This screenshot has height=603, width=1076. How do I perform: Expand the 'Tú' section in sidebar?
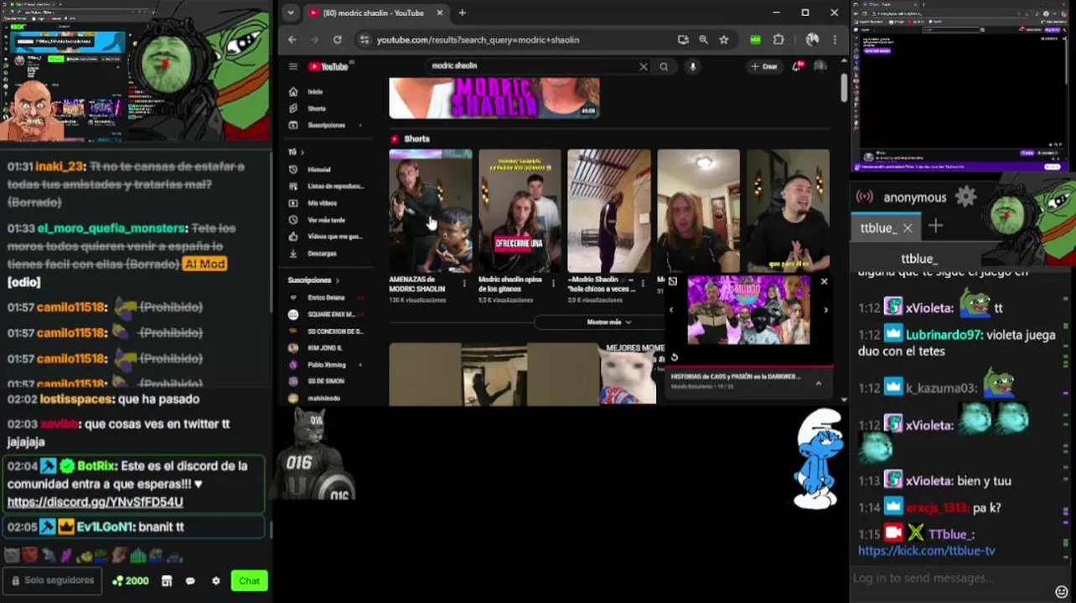296,152
